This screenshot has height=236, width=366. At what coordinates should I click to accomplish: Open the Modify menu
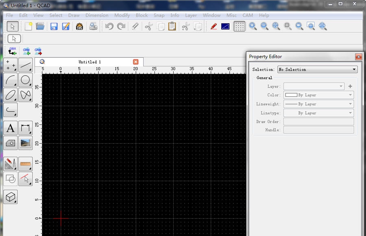pos(122,15)
